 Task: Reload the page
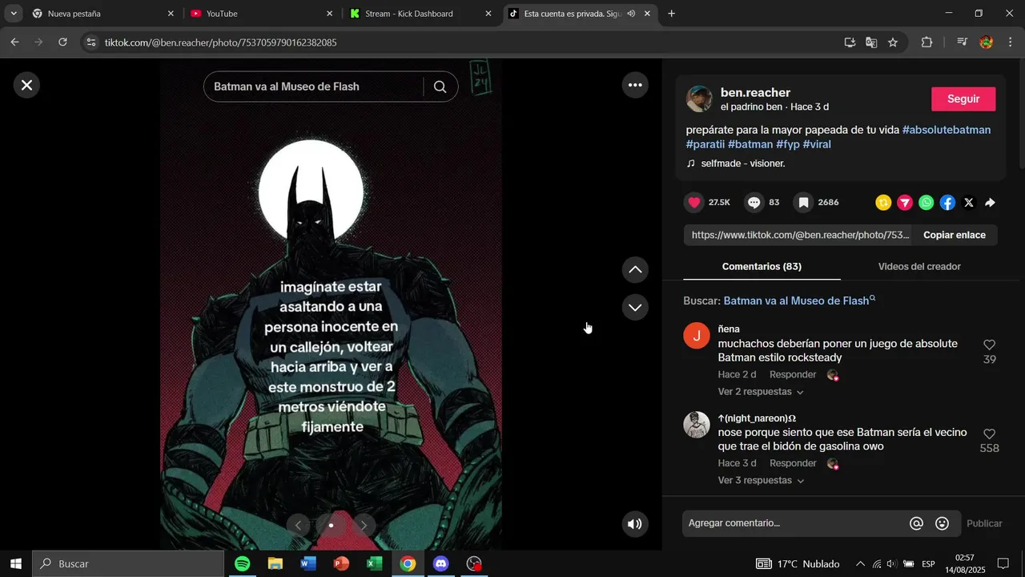coord(63,42)
